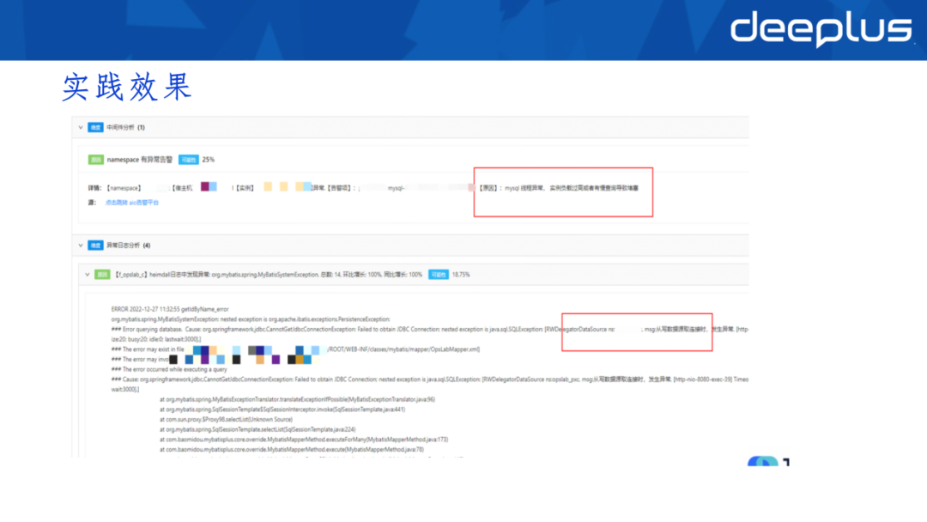Click the MyBatisExceptionTranslator.java:96 stack line
This screenshot has width=927, height=522.
click(297, 399)
